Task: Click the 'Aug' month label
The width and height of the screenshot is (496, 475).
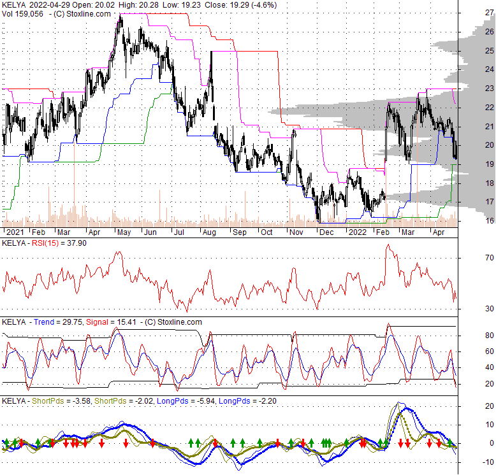Action: 209,232
